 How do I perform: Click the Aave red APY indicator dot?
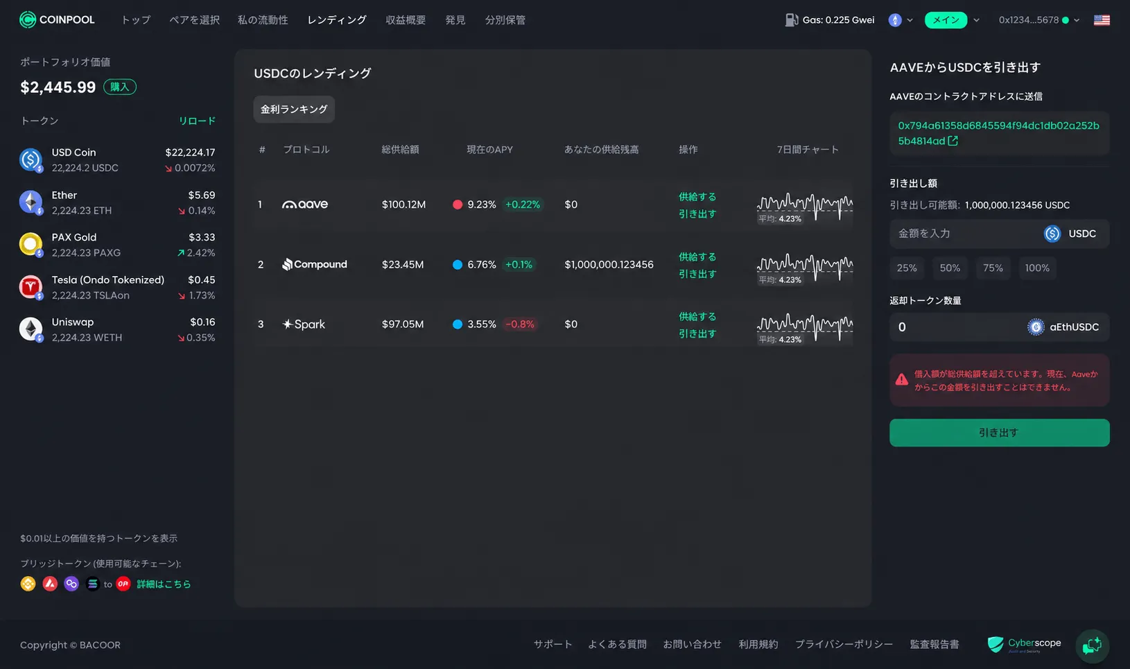(x=458, y=205)
